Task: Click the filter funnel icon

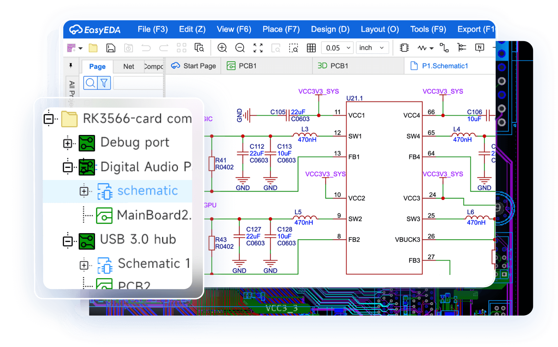Action: tap(104, 83)
